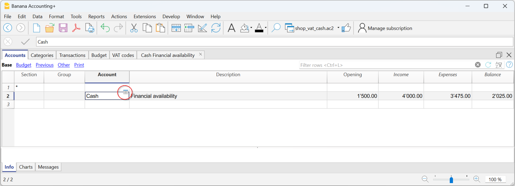This screenshot has height=186, width=515.
Task: Click the filter sort options icon
Action: point(499,65)
